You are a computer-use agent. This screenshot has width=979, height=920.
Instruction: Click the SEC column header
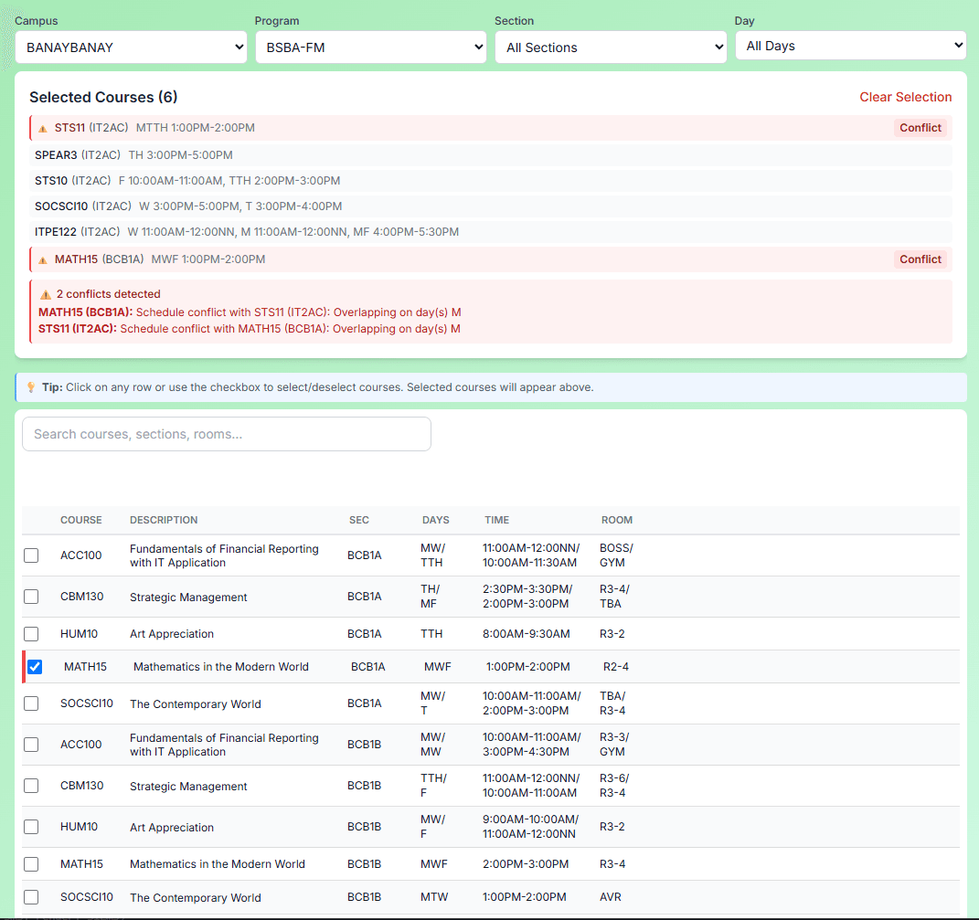point(359,521)
